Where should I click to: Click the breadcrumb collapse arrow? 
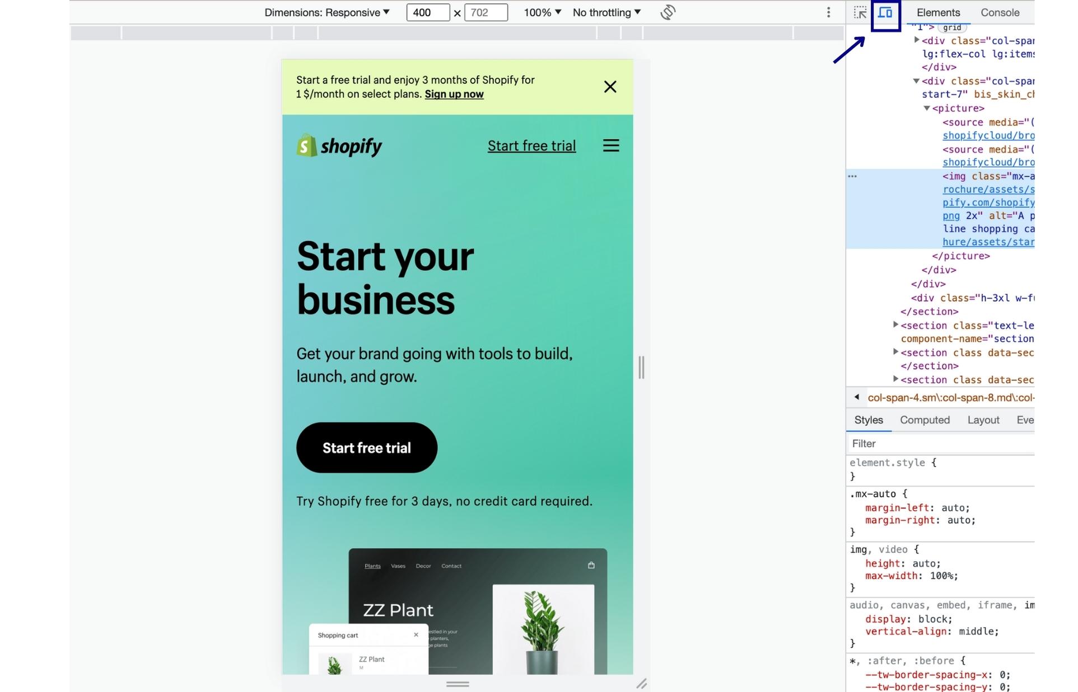pyautogui.click(x=857, y=397)
